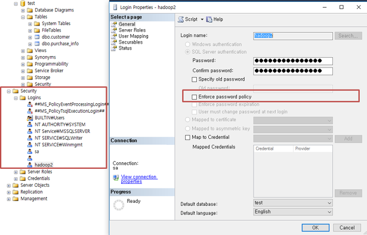Click the Search... button
This screenshot has width=367, height=235.
click(x=349, y=36)
